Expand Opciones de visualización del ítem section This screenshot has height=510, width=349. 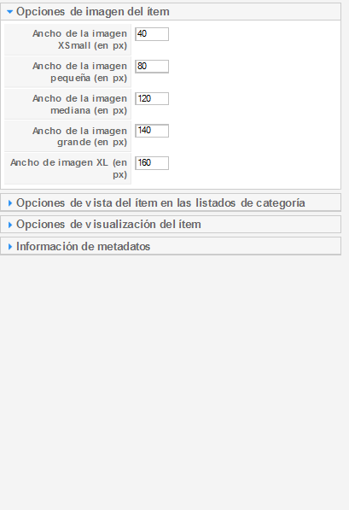click(171, 225)
